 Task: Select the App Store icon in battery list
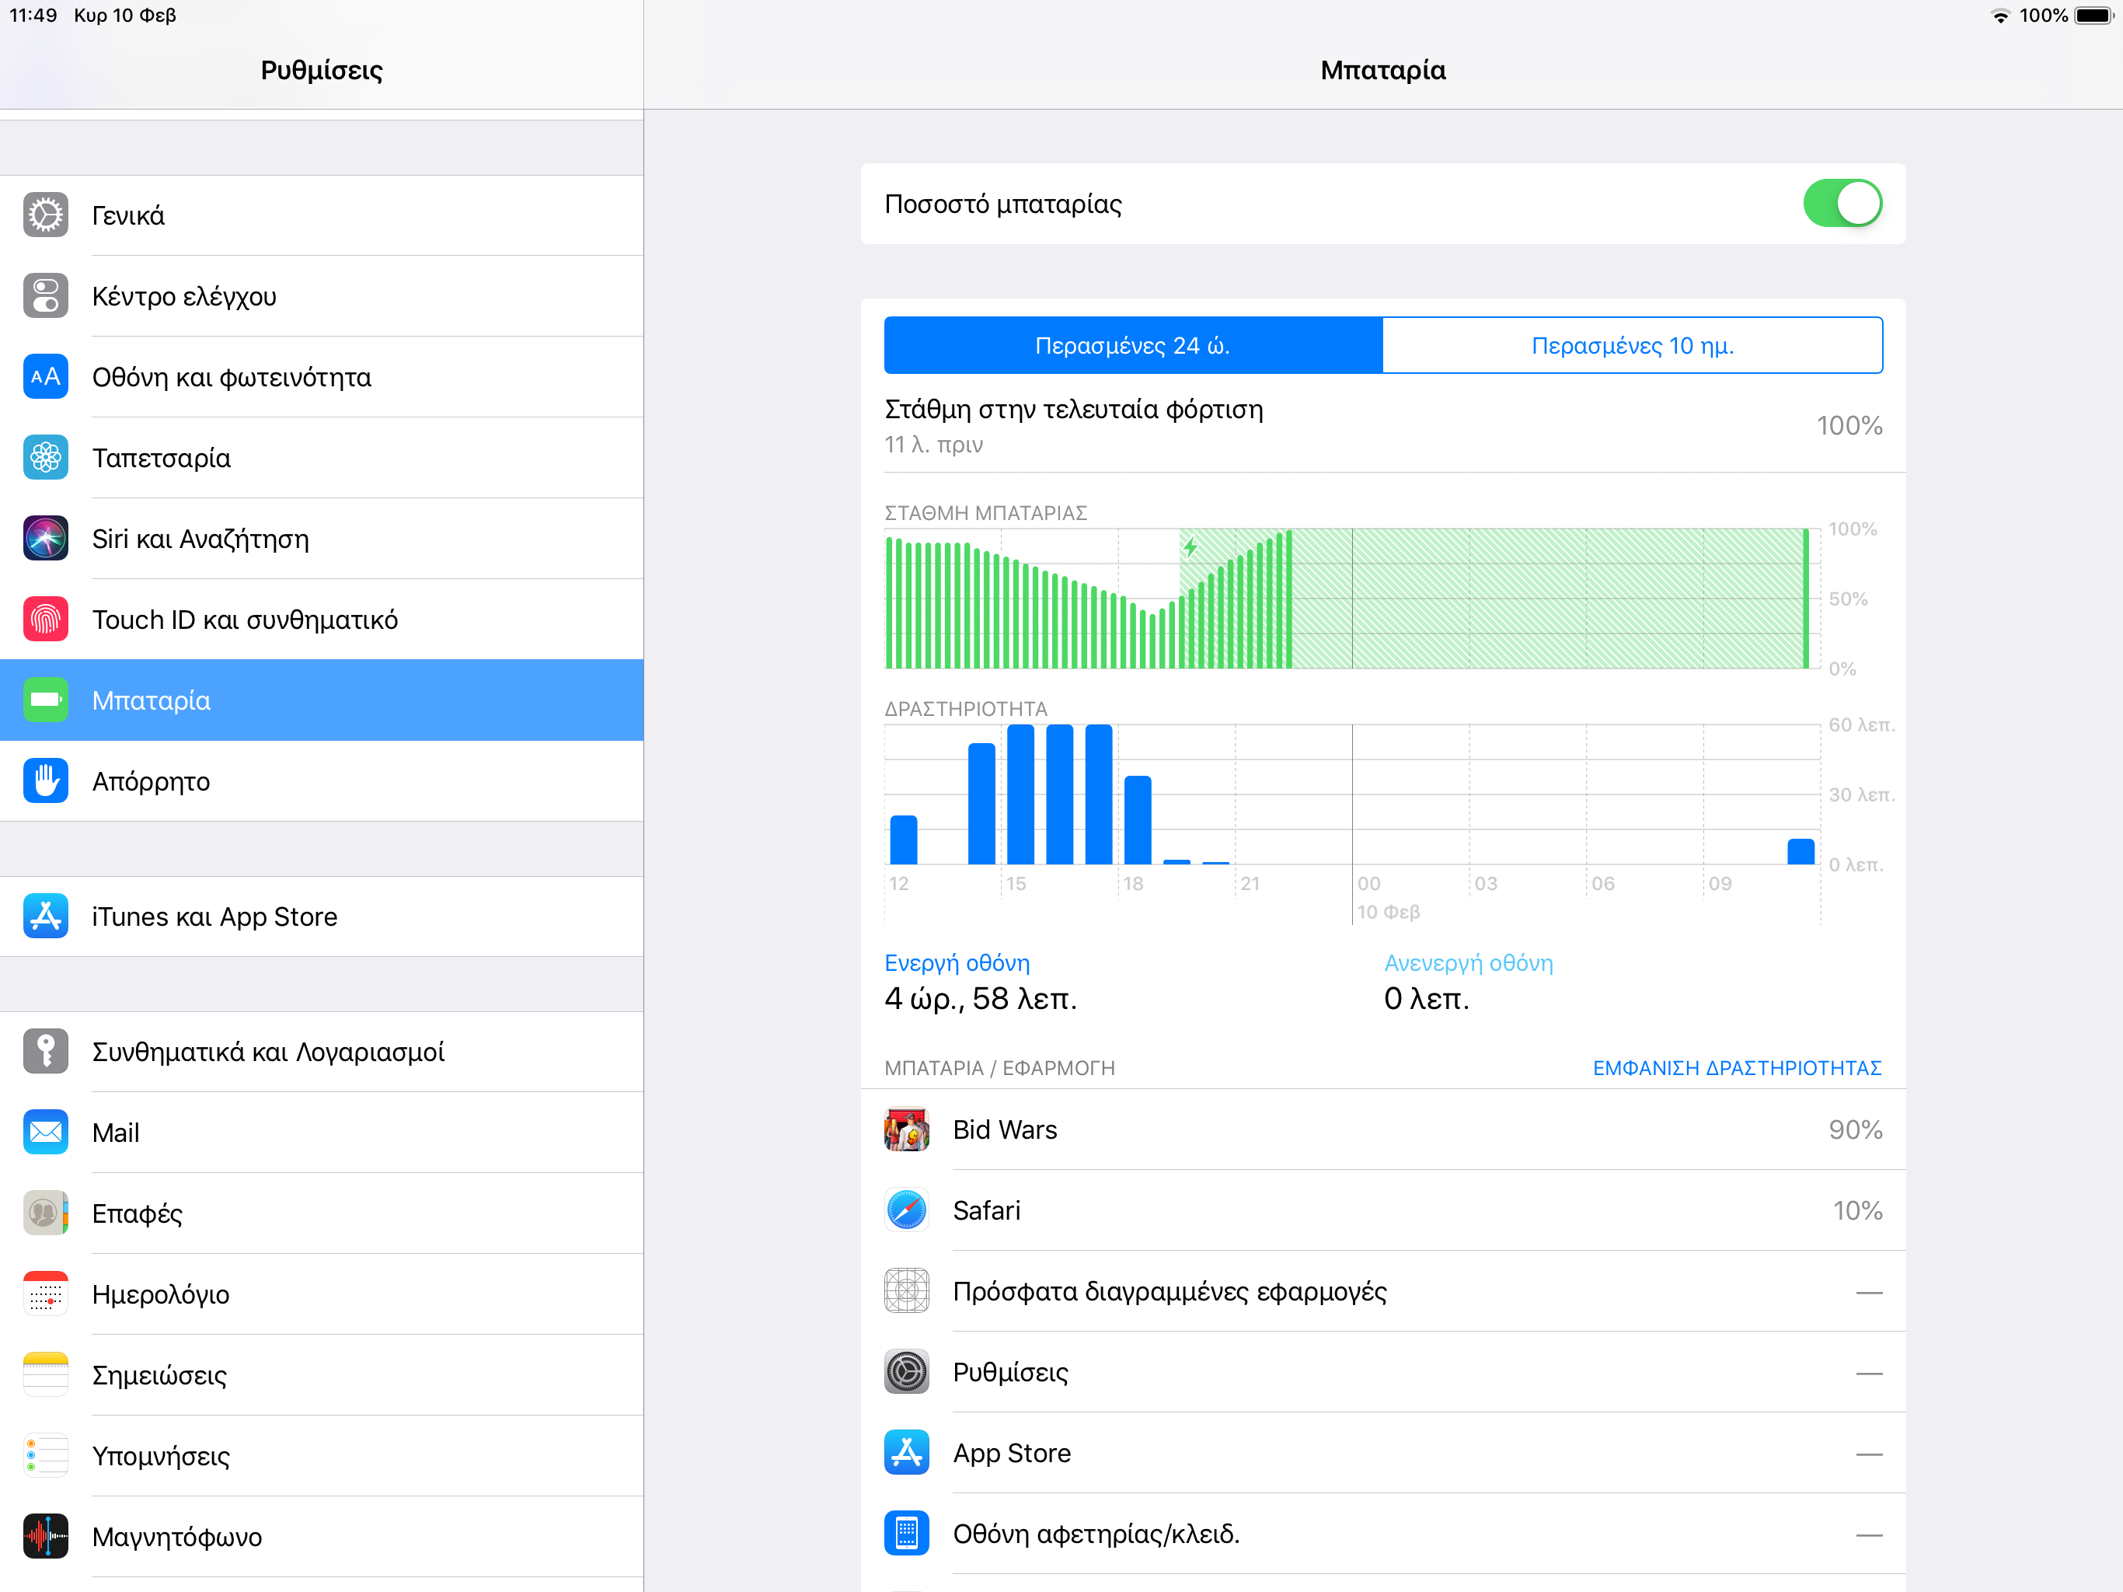click(x=906, y=1452)
